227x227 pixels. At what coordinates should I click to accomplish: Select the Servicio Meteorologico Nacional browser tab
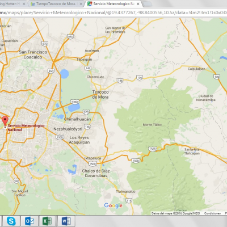pyautogui.click(x=113, y=4)
